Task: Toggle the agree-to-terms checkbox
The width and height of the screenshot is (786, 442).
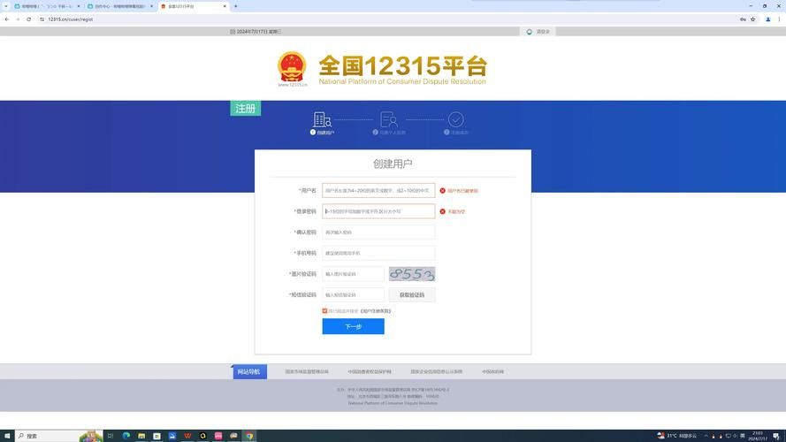Action: tap(324, 310)
